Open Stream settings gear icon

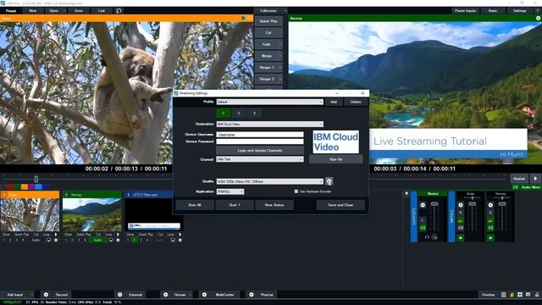166,295
